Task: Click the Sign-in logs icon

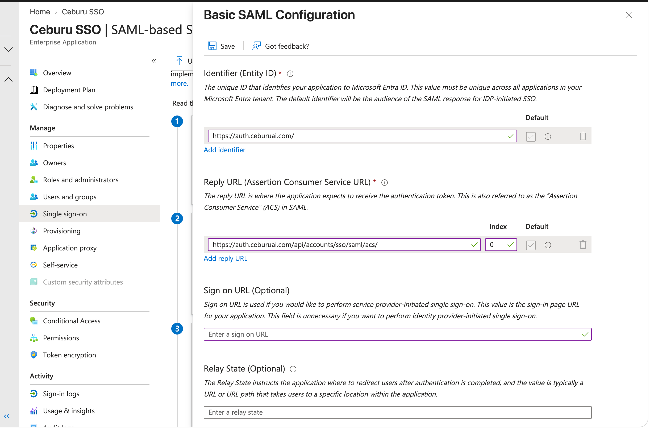Action: pos(34,394)
